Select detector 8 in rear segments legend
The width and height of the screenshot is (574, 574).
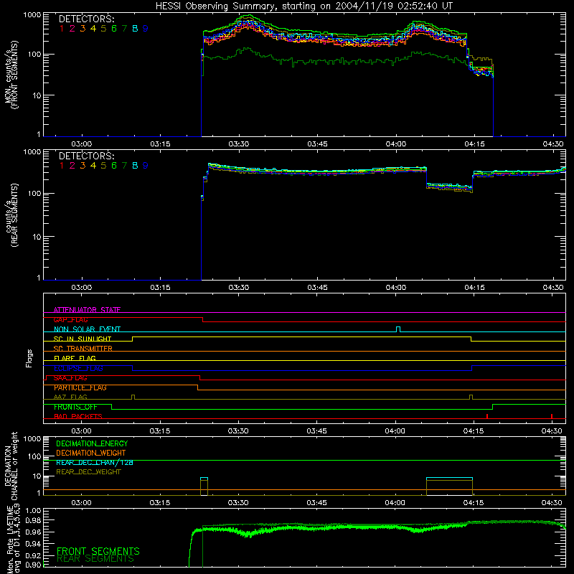click(135, 166)
